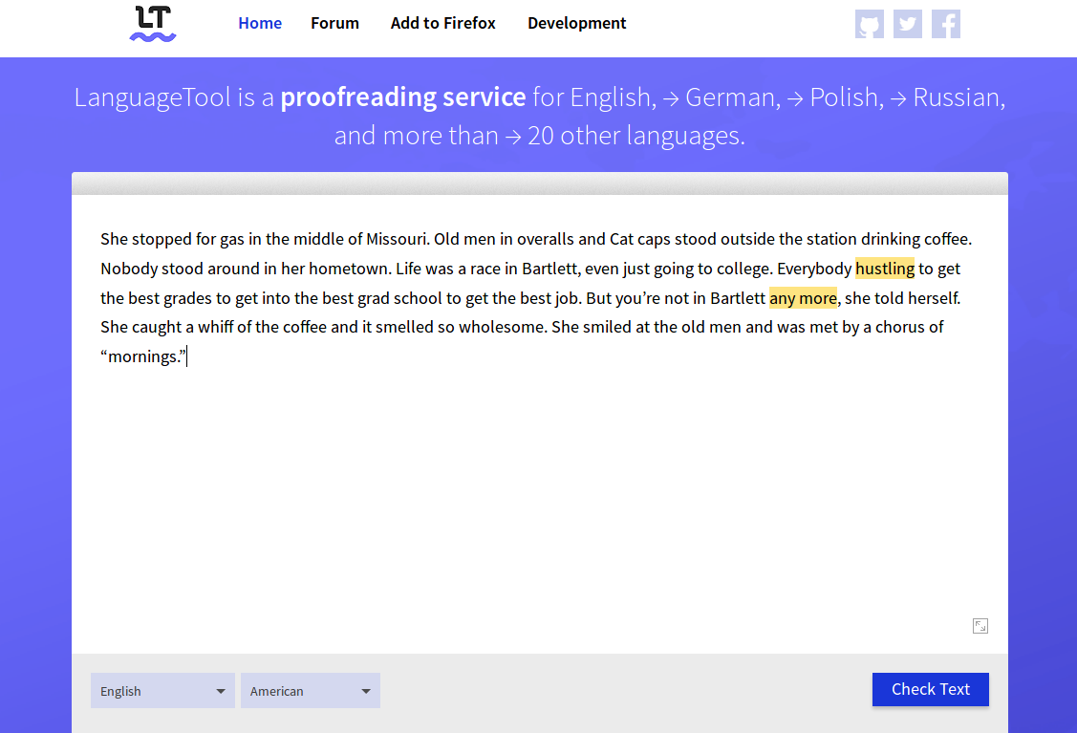Follow the 20 other languages link
Image resolution: width=1077 pixels, height=733 pixels.
pos(624,136)
